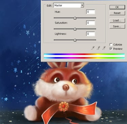The width and height of the screenshot is (127, 124).
Task: Click the lower color spectrum bar
Action: point(84,58)
